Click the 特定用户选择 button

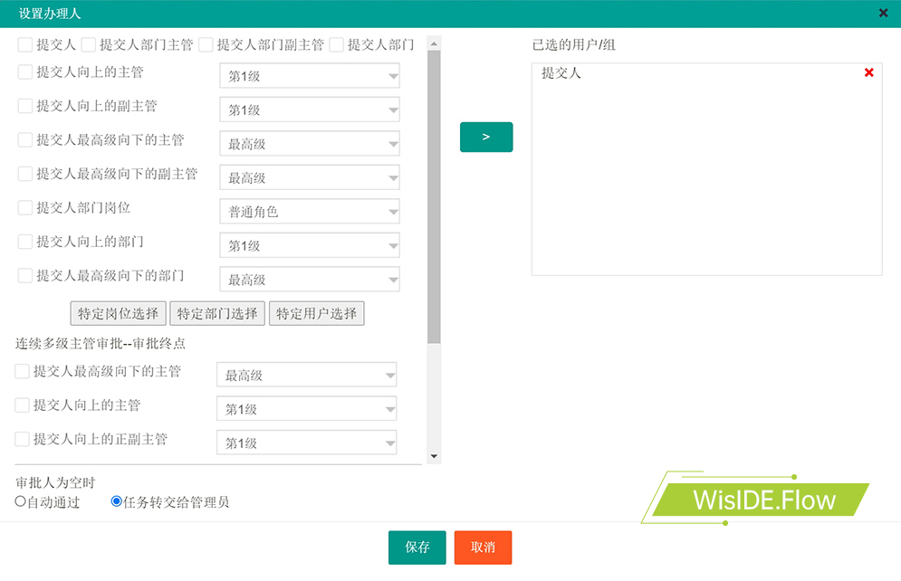(317, 313)
